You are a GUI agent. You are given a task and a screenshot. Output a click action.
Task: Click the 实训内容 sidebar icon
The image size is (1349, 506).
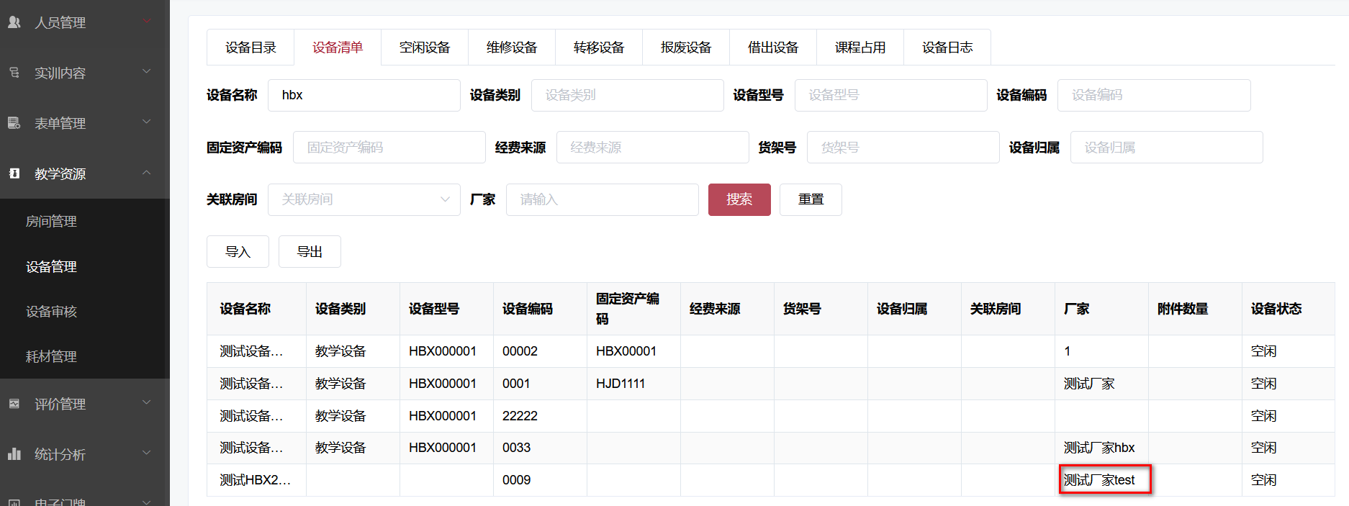[x=14, y=73]
